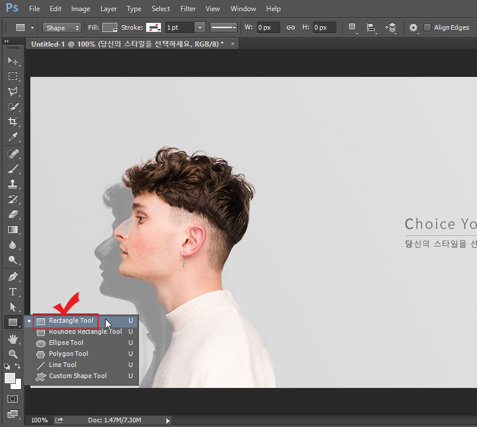The image size is (477, 427).
Task: Choose Polygon Tool from flyout
Action: coord(81,354)
